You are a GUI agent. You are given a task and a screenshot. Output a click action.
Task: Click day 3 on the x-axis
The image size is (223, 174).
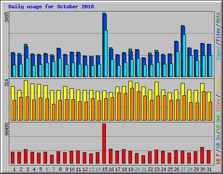click(x=27, y=169)
